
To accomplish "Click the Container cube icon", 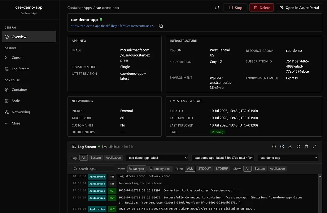I will coord(7,90).
